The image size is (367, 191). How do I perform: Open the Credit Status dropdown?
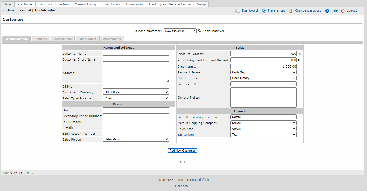[x=263, y=78]
